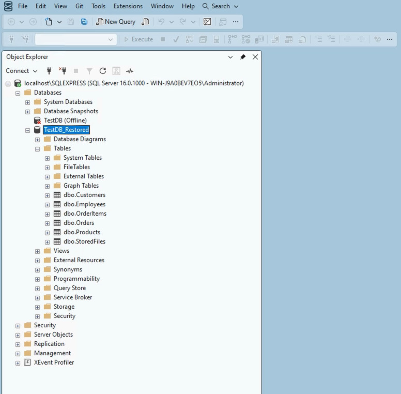
Task: Refresh the Object Explorer tree
Action: click(x=103, y=71)
